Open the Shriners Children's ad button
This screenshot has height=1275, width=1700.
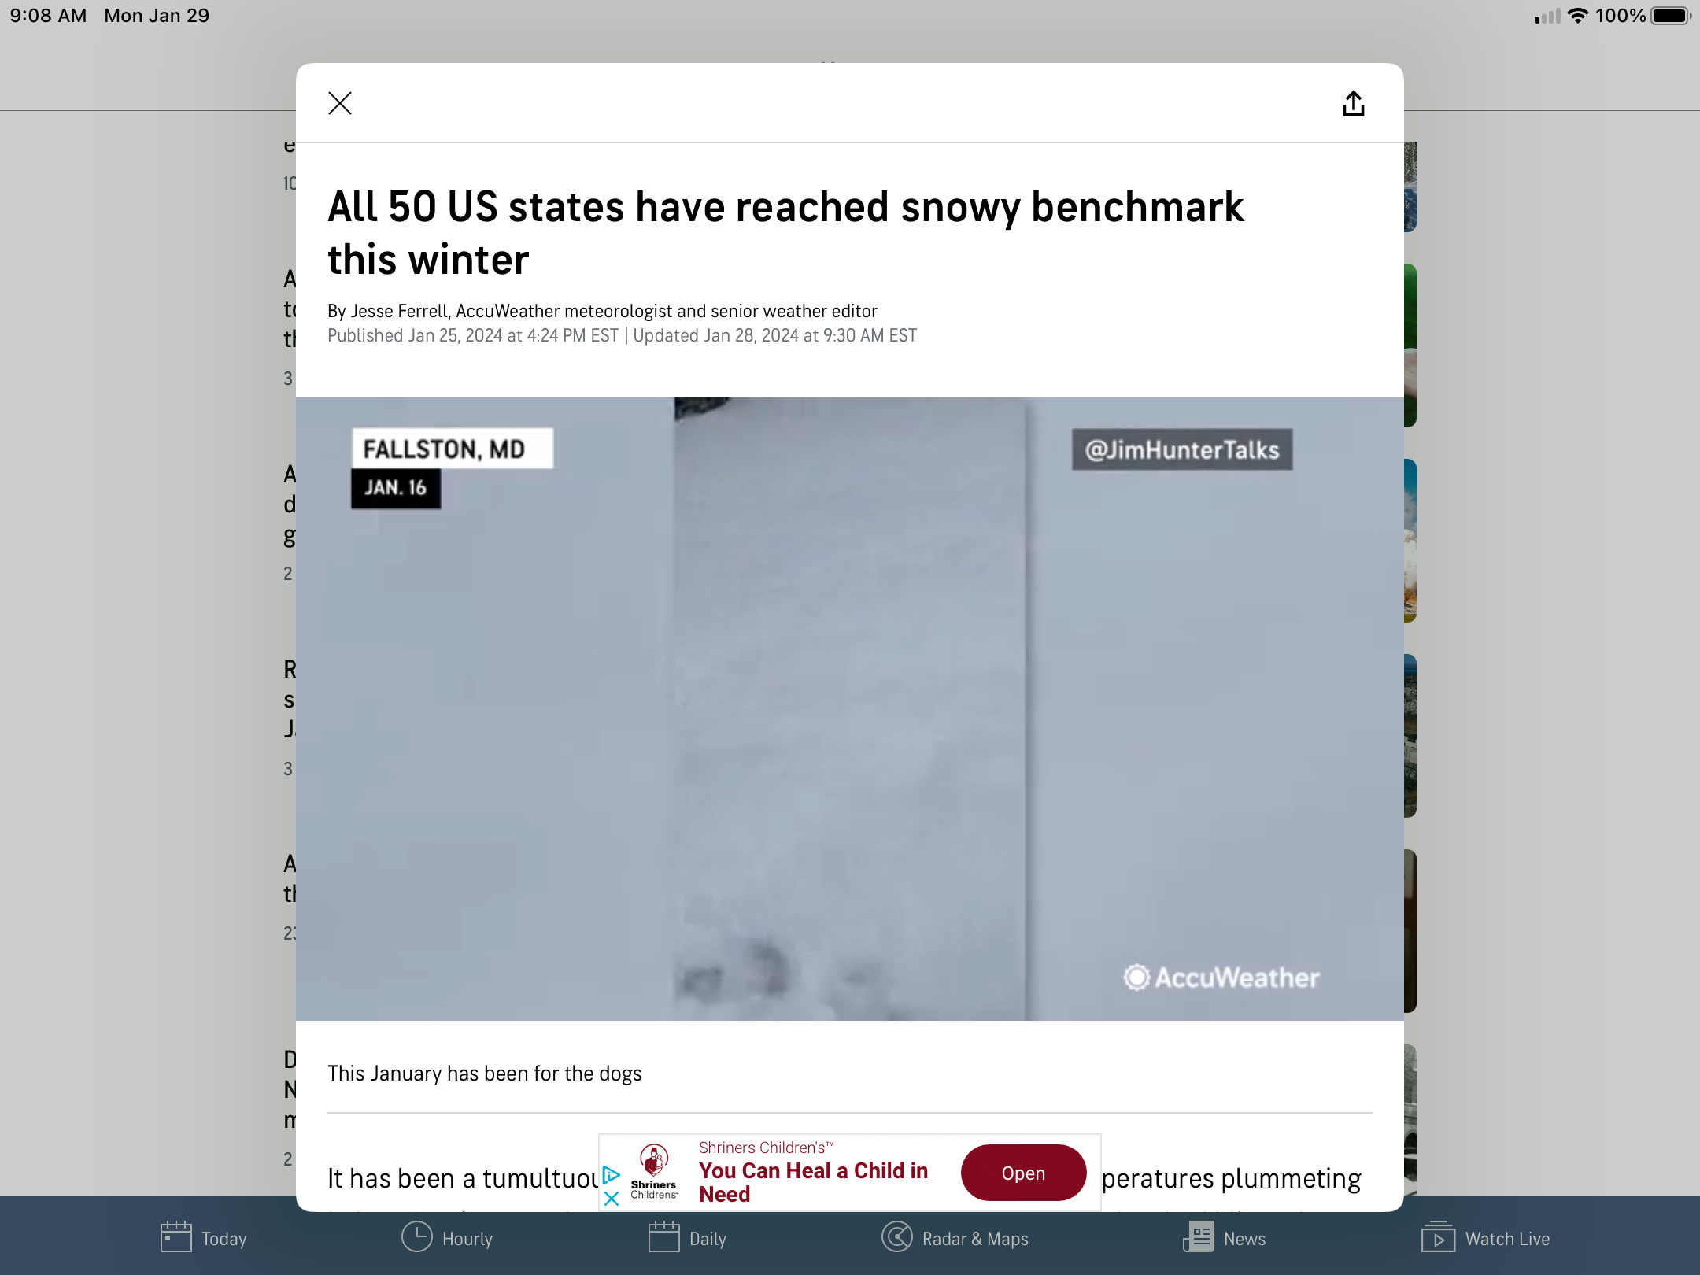coord(1023,1173)
